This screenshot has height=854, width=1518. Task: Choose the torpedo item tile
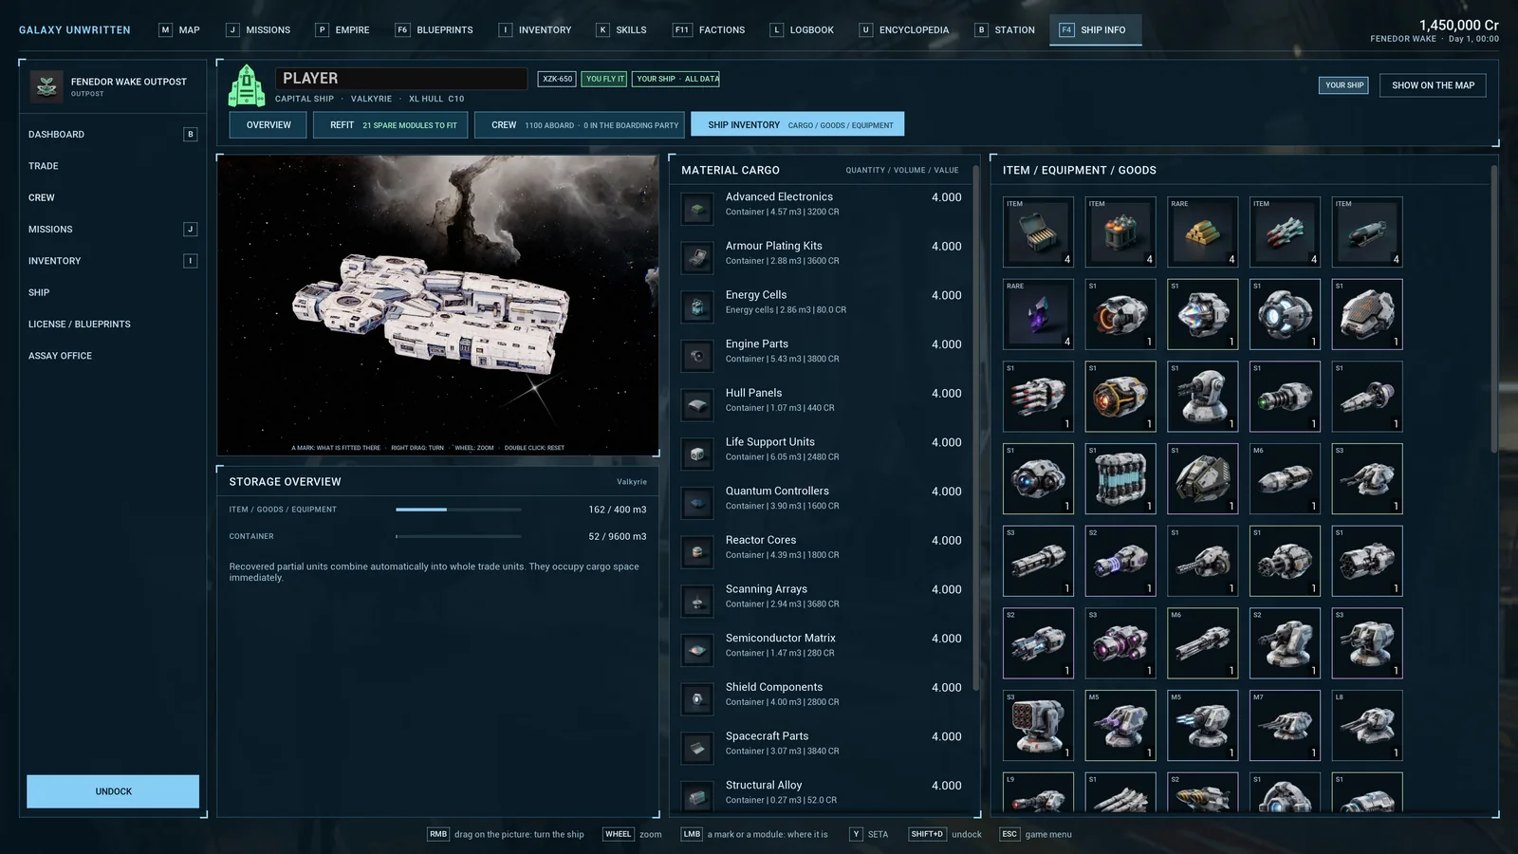[1367, 232]
